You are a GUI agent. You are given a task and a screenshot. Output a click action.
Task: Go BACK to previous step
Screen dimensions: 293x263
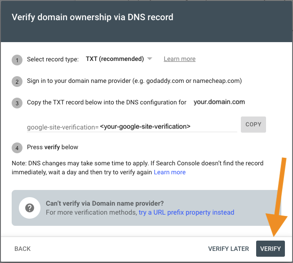tap(22, 249)
